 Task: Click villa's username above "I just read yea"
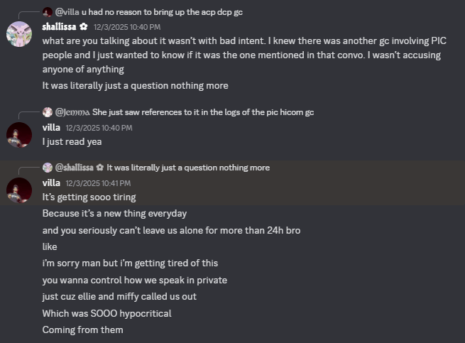click(51, 127)
